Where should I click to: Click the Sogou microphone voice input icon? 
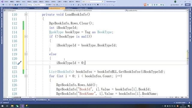click(154, 5)
